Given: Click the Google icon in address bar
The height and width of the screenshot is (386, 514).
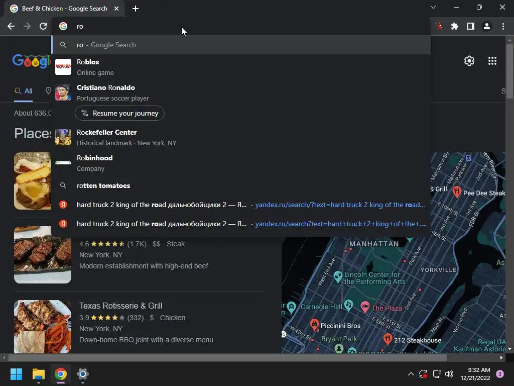Looking at the screenshot, I should coord(63,26).
